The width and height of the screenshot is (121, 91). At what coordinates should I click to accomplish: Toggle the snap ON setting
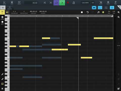[x=109, y=12]
